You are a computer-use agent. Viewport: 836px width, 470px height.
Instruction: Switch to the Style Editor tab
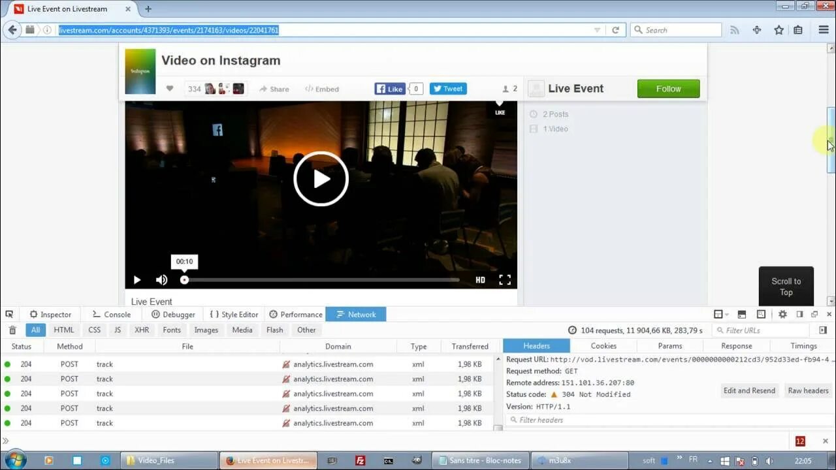(234, 315)
